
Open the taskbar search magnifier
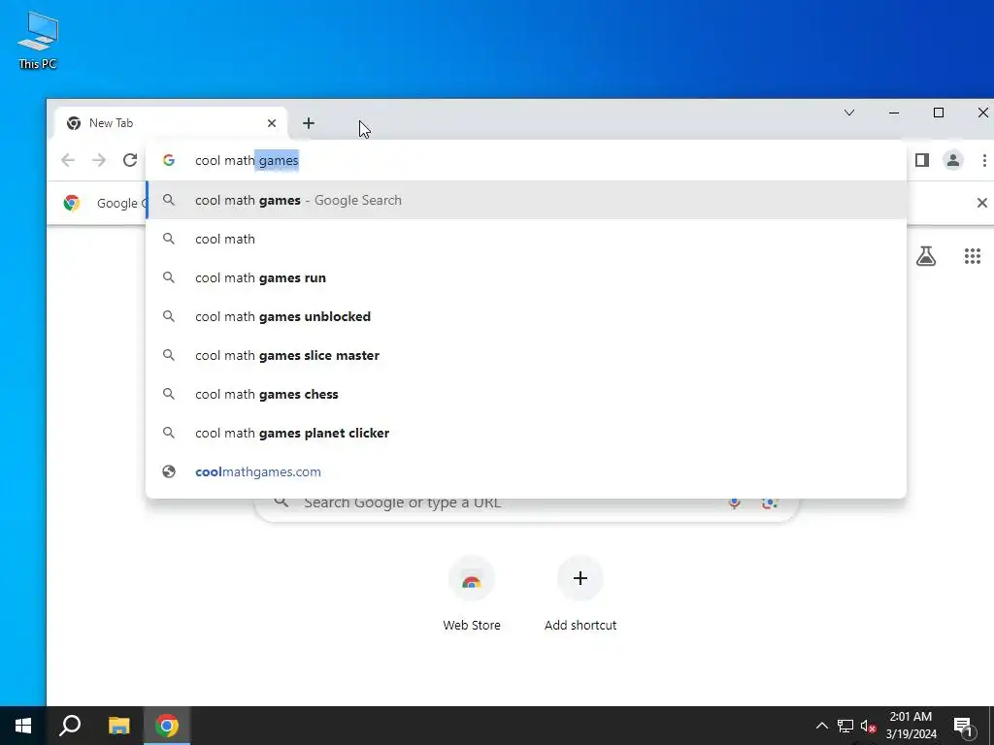[x=70, y=726]
